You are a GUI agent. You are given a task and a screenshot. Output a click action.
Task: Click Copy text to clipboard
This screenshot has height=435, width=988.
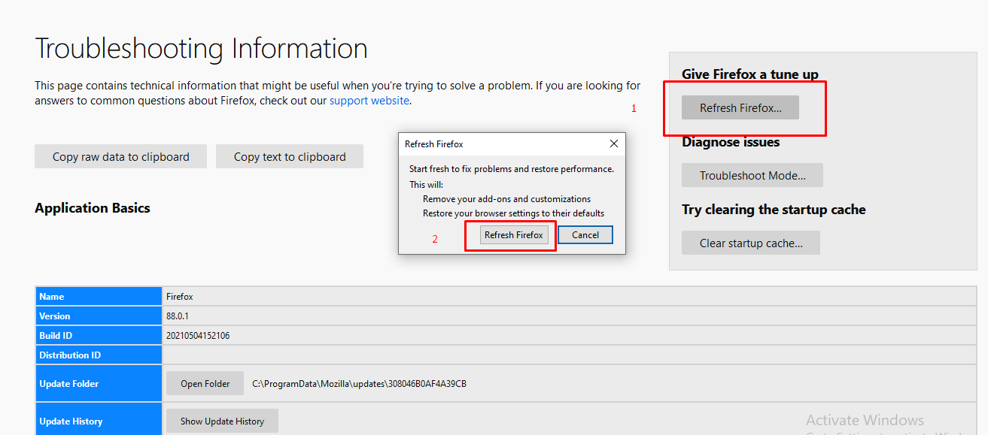pos(289,157)
